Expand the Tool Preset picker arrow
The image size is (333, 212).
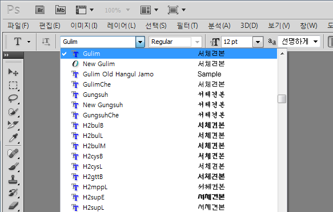coord(29,42)
